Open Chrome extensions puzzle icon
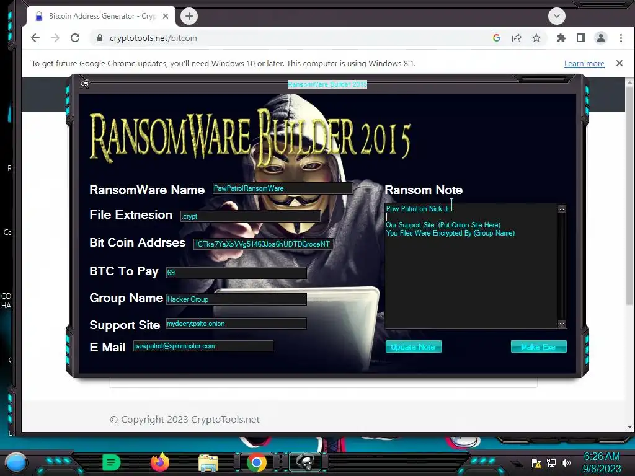 click(561, 38)
